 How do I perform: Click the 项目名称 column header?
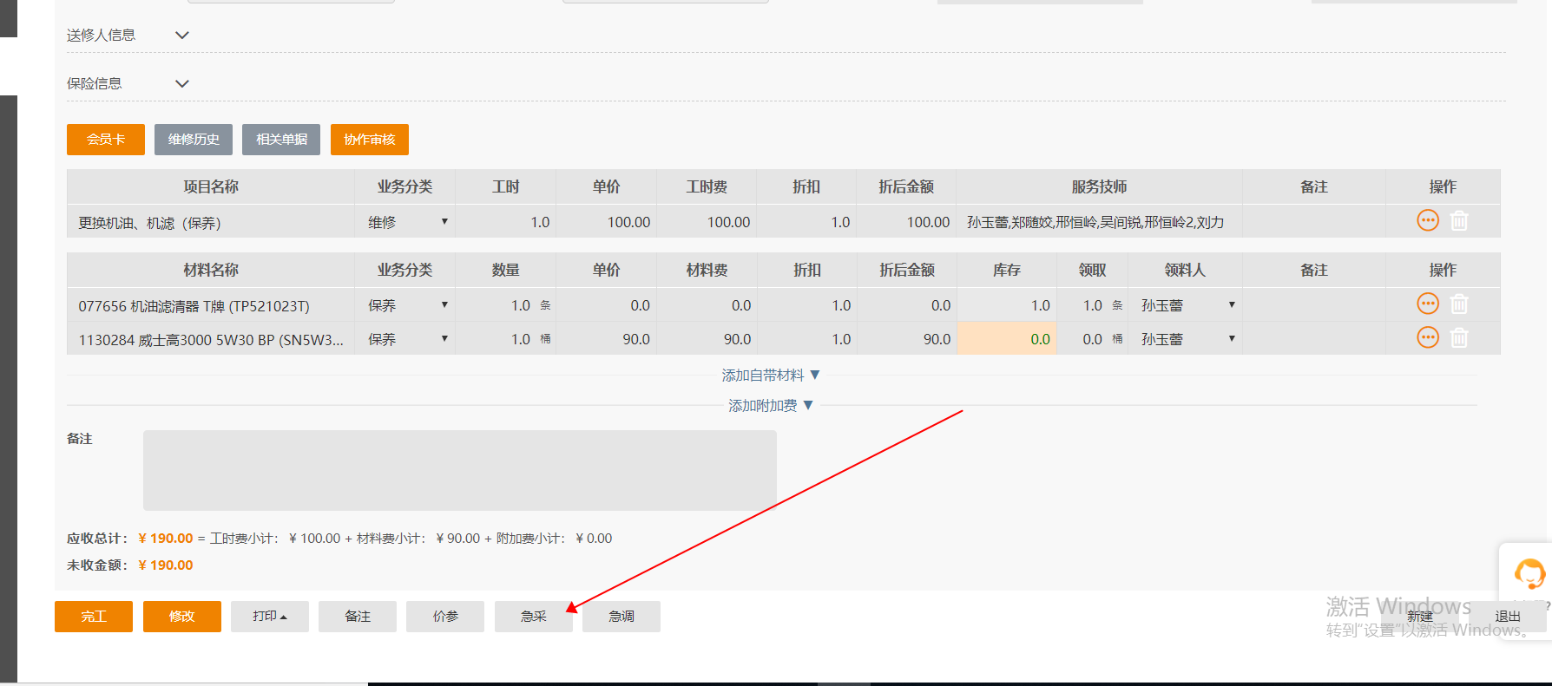coord(211,186)
